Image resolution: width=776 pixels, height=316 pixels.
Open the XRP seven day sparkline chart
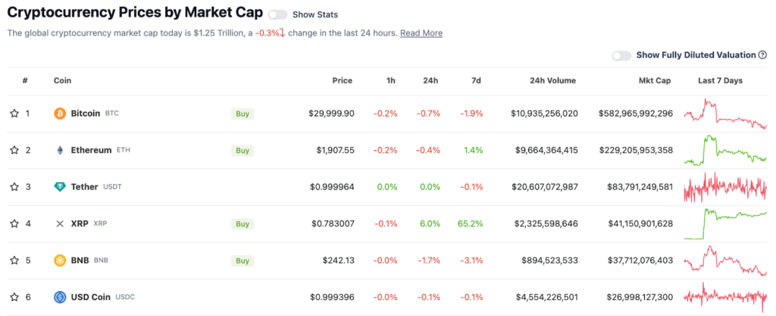[x=725, y=224]
